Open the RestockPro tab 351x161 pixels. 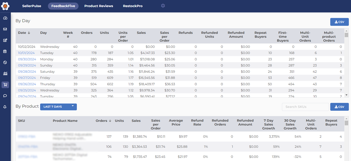[x=133, y=6]
